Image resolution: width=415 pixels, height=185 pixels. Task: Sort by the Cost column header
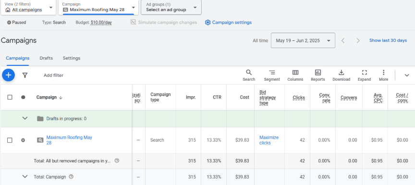(244, 97)
